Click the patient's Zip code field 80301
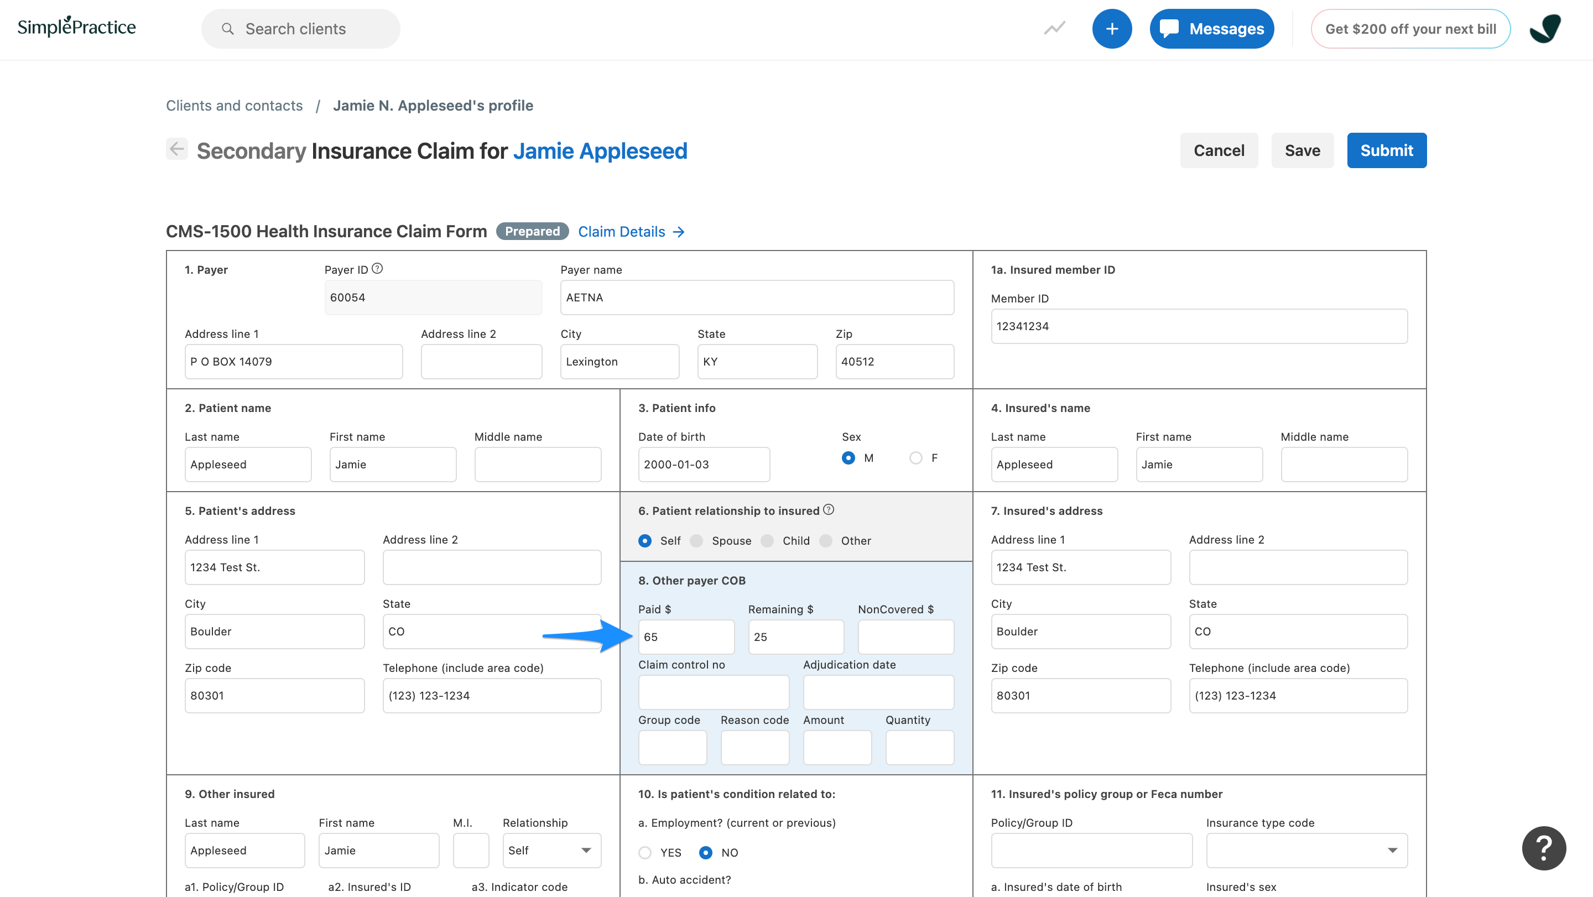This screenshot has height=897, width=1593. pyautogui.click(x=274, y=696)
